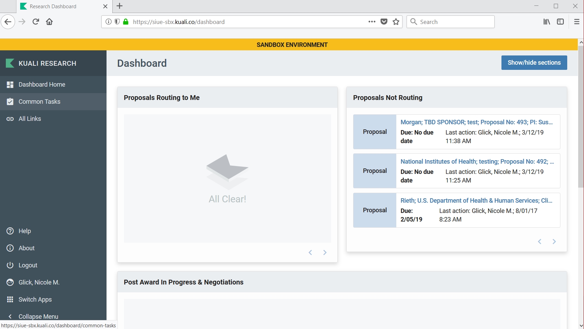Open Help question mark icon
The height and width of the screenshot is (329, 584).
(x=10, y=231)
